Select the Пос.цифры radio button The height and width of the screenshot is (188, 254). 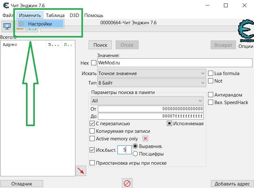point(135,154)
